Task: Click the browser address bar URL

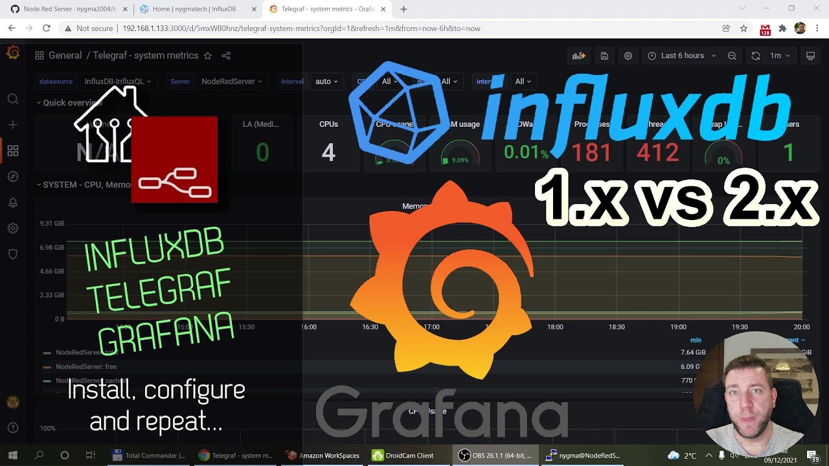Action: 301,28
